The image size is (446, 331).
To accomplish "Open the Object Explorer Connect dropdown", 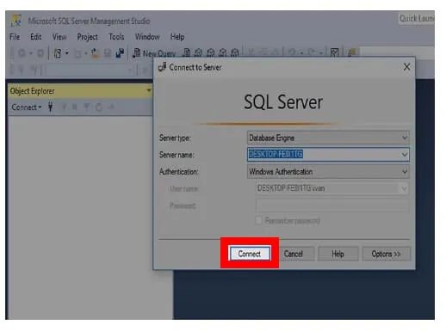I will point(27,107).
